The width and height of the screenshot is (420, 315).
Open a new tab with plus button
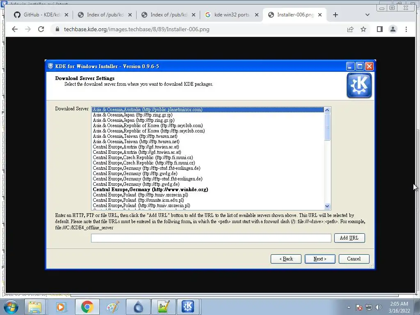336,15
